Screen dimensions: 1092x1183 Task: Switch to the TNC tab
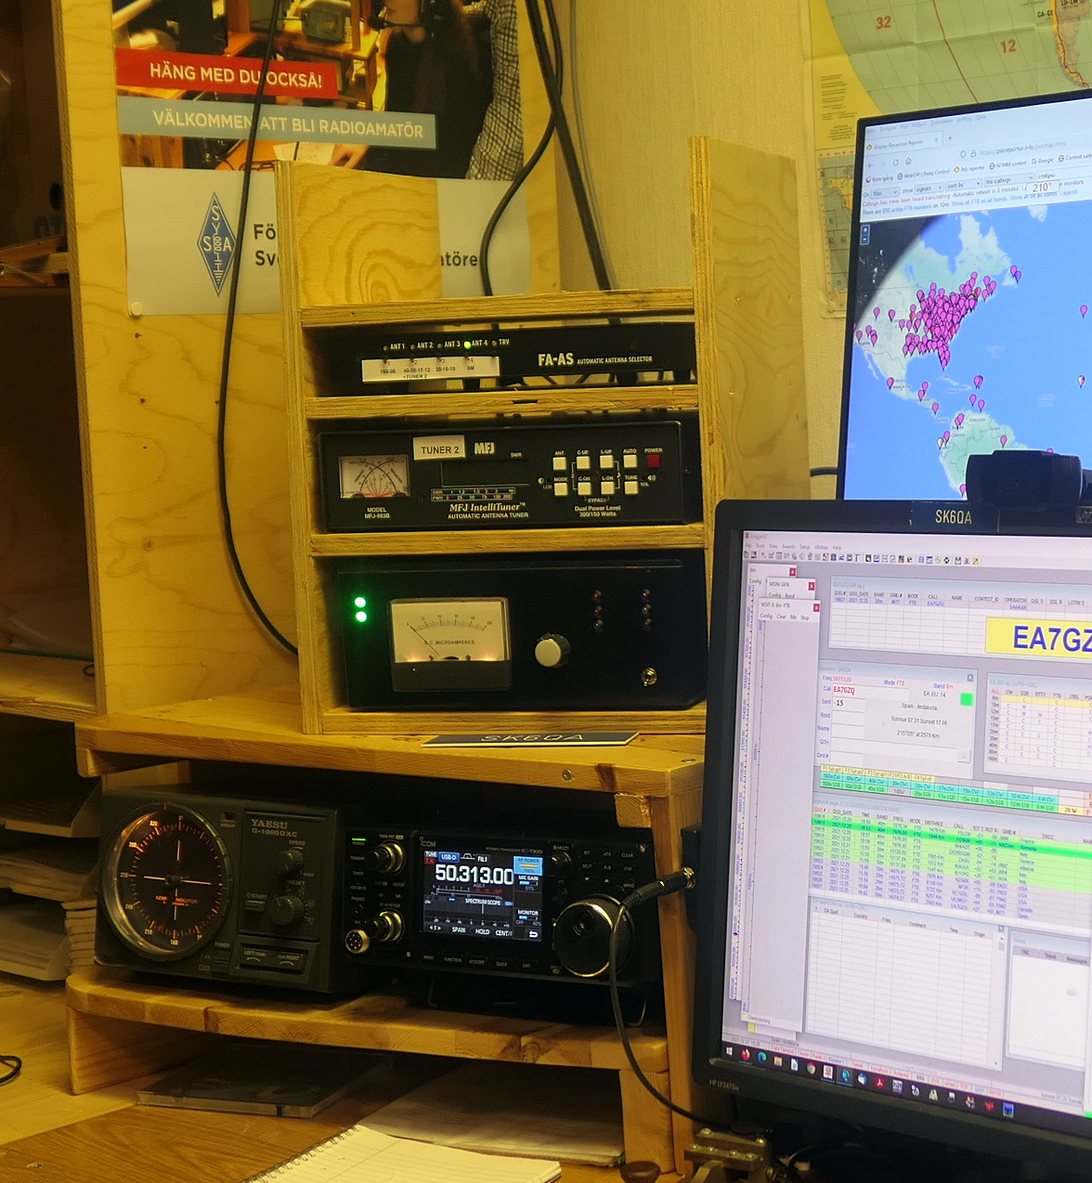point(1025,952)
